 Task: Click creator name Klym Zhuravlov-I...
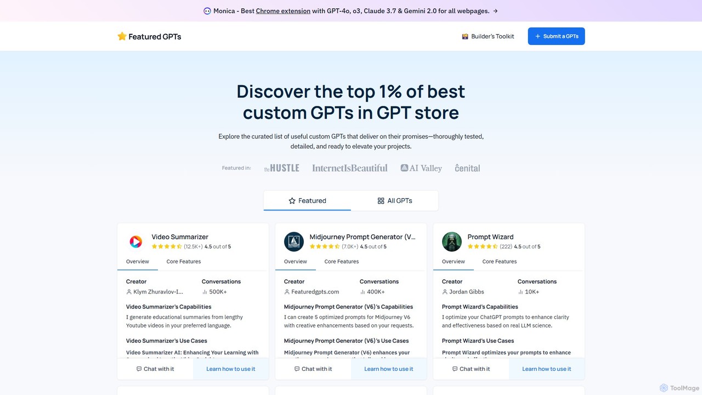[158, 292]
